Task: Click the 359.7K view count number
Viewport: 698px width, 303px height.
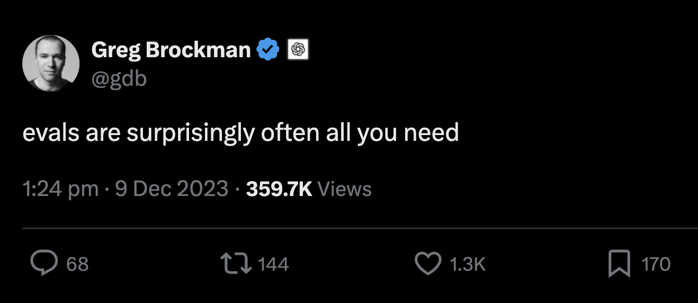Action: point(279,189)
